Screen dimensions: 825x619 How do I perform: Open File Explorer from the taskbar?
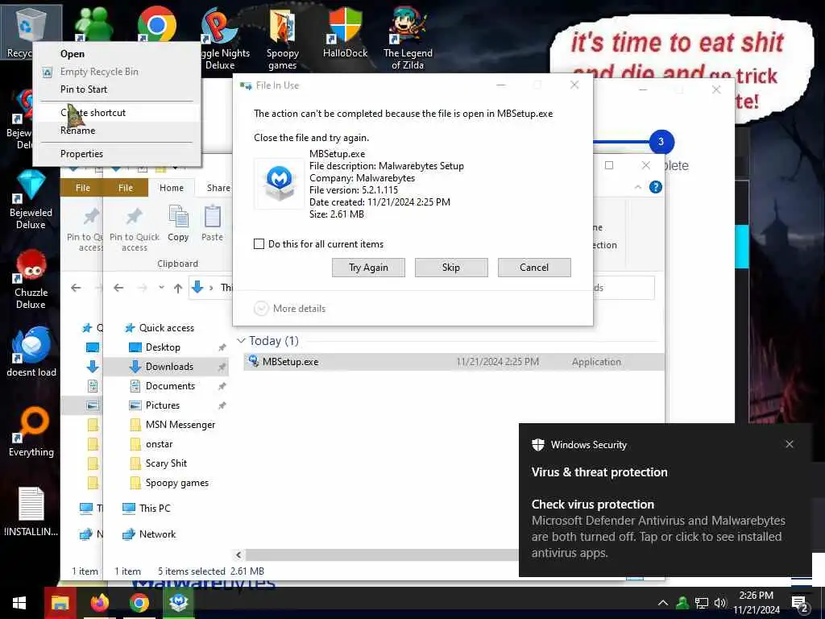click(60, 603)
